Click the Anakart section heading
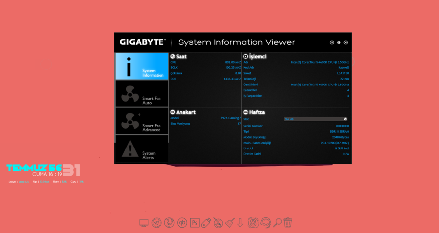 tap(186, 112)
